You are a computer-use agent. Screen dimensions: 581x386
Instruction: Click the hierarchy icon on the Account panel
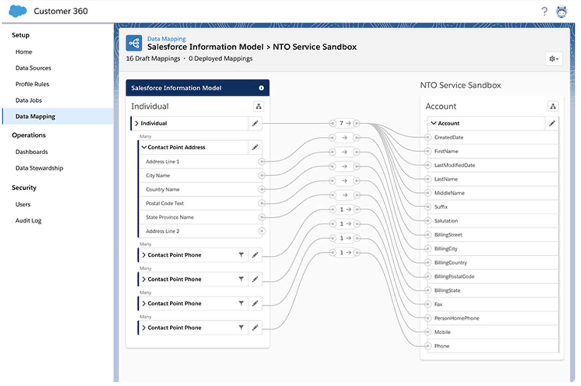coord(553,106)
